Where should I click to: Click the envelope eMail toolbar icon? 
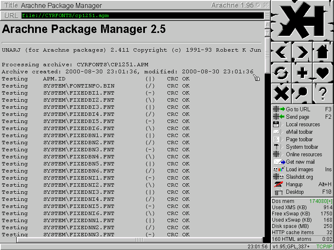click(276, 132)
